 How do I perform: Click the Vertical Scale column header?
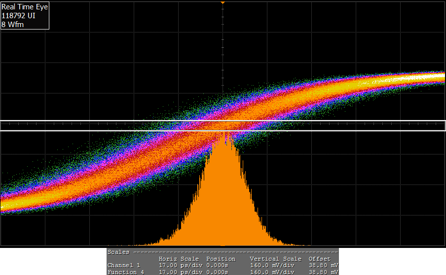coord(275,259)
